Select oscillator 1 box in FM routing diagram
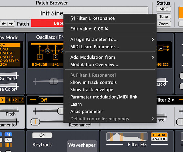 [x=40, y=57]
